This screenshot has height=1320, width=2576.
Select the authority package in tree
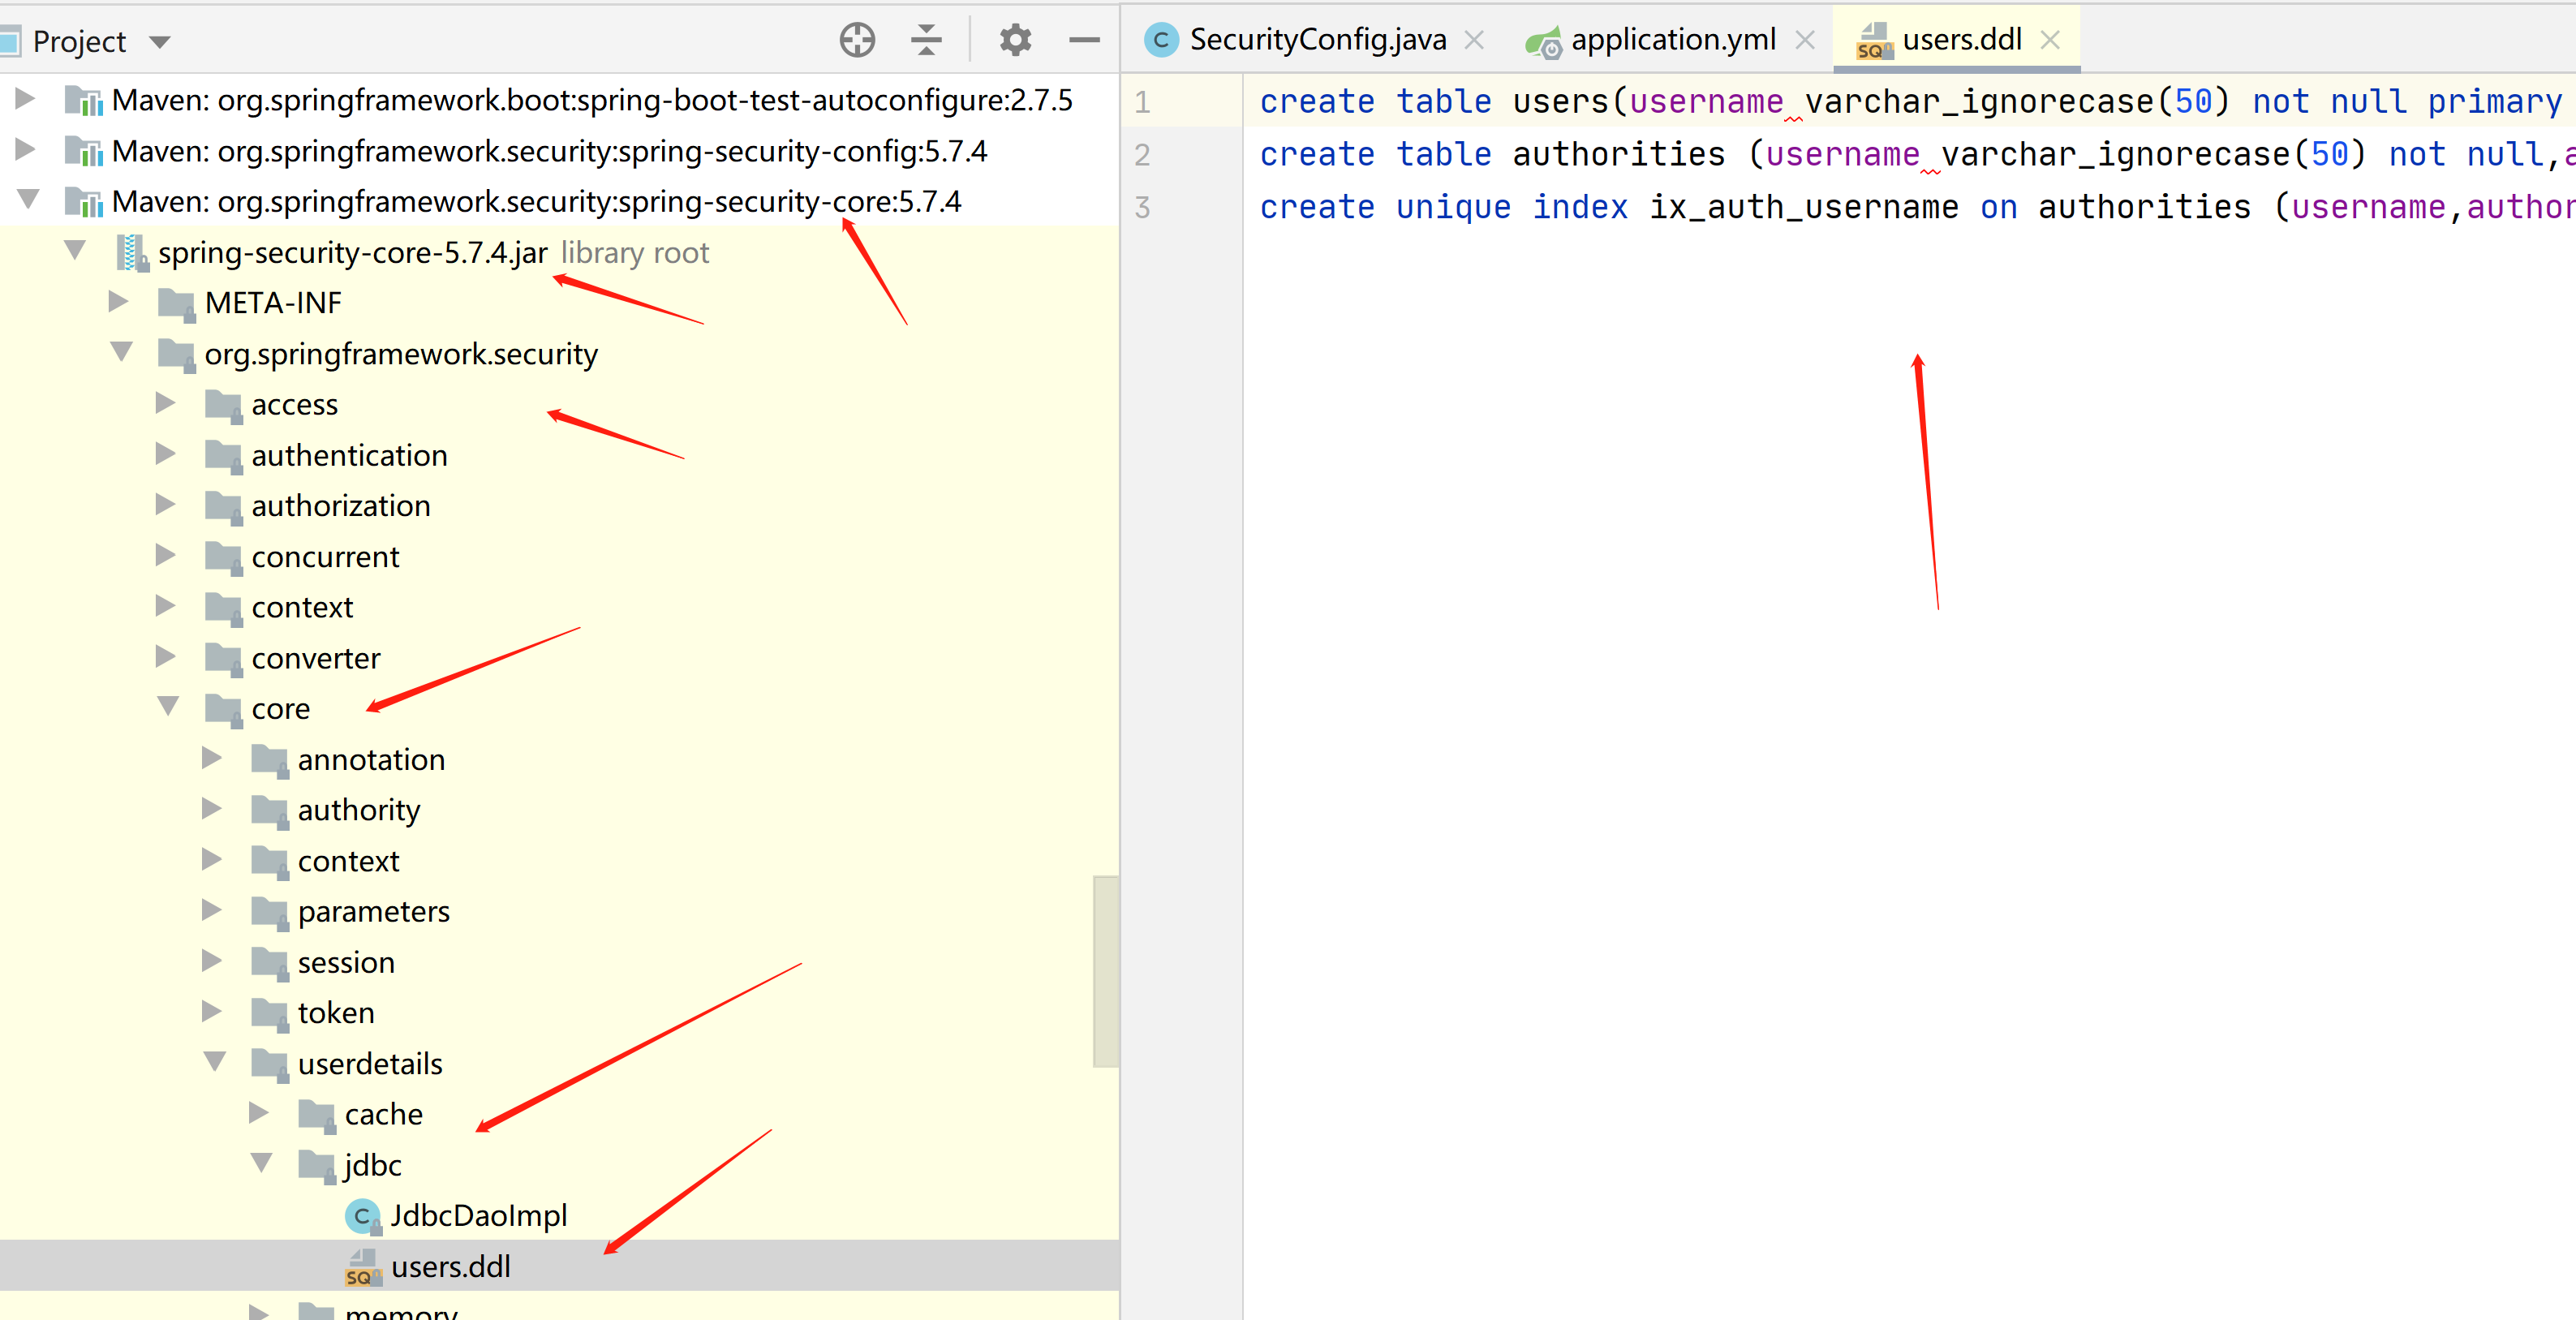(358, 810)
